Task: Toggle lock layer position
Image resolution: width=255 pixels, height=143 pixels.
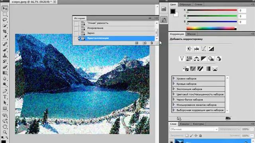Action: click(x=196, y=135)
